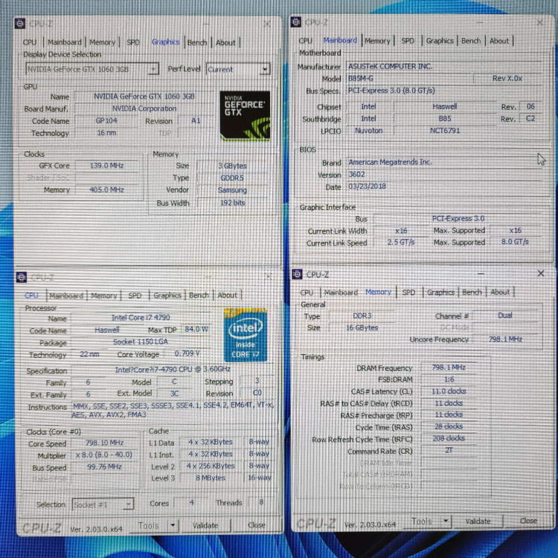Click DRAM Frequency value 798.1 MHz

click(449, 368)
